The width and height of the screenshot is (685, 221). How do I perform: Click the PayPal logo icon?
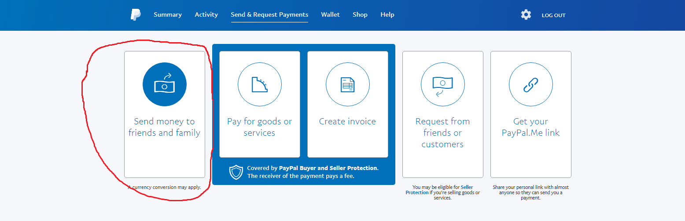[x=136, y=15]
